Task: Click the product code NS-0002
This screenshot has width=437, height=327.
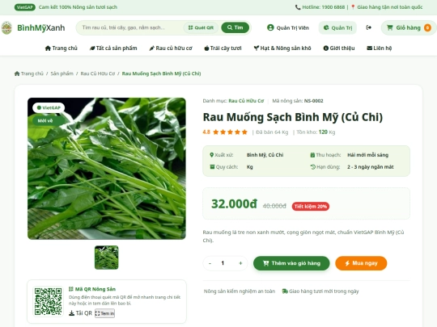Action: point(313,101)
